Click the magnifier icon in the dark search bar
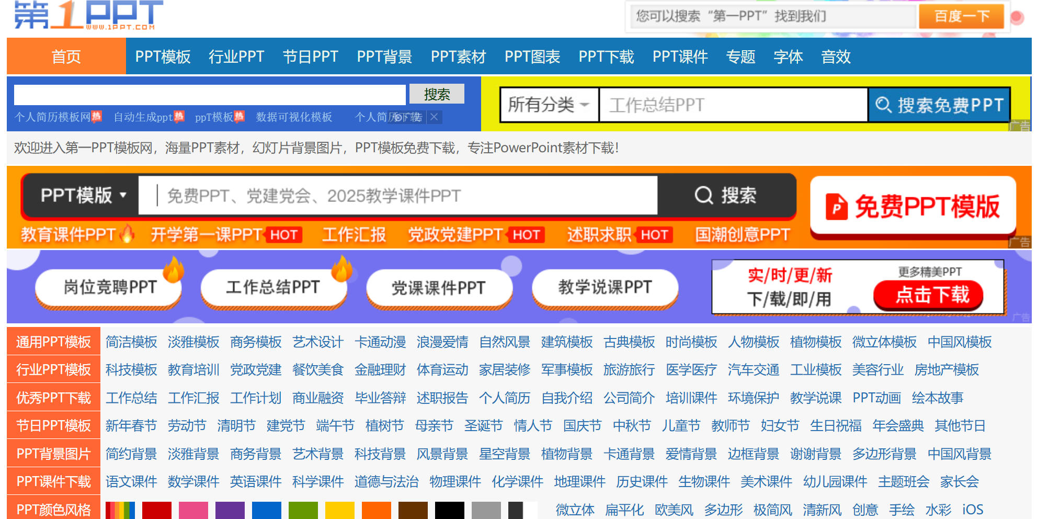1037x519 pixels. [x=703, y=196]
